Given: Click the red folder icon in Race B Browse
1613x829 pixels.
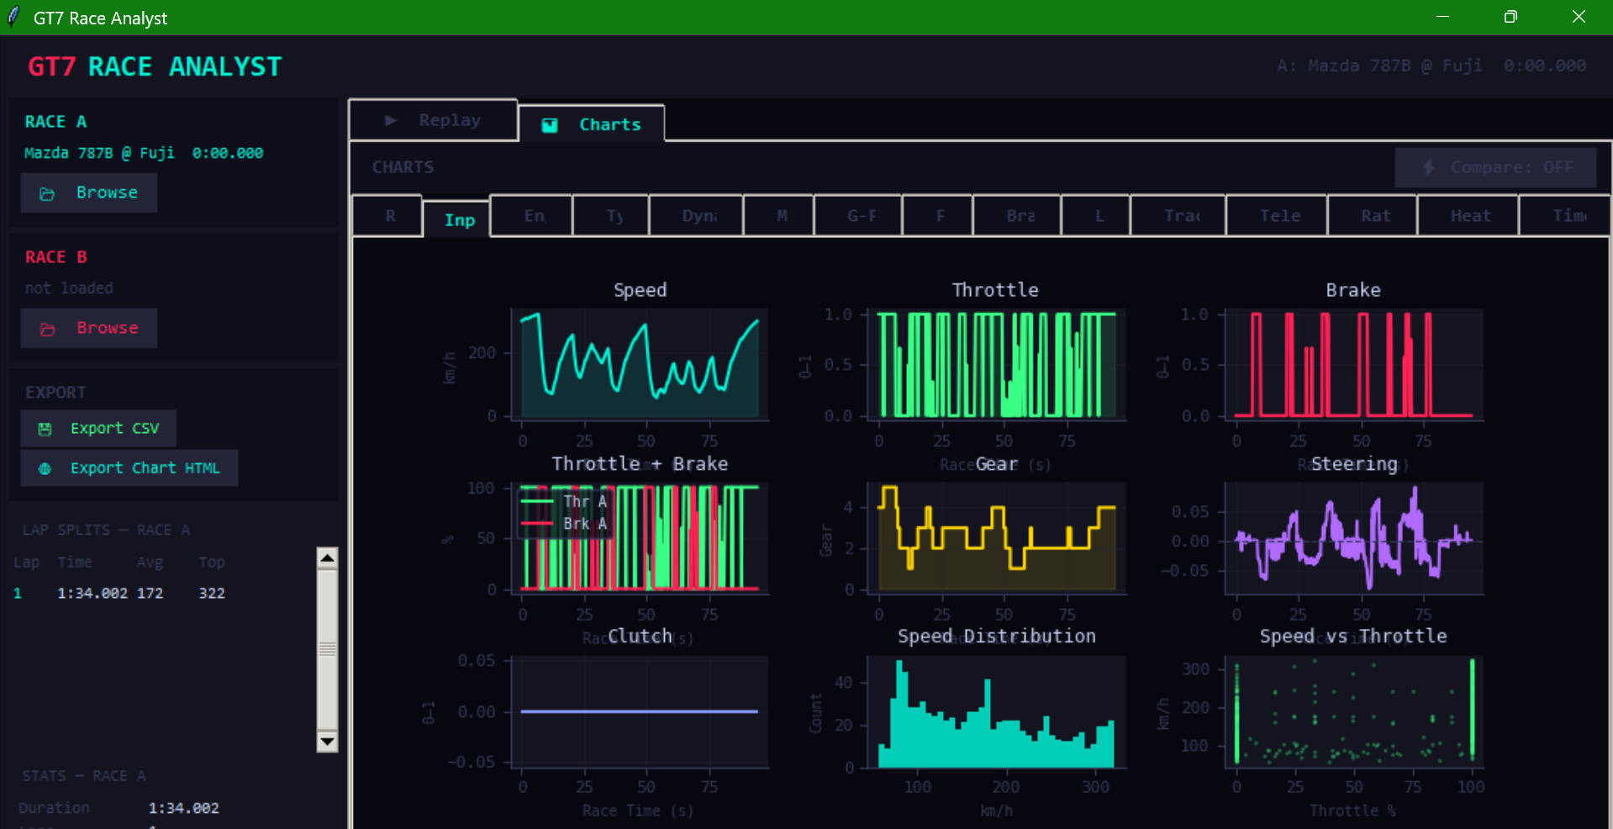Looking at the screenshot, I should click(x=47, y=329).
